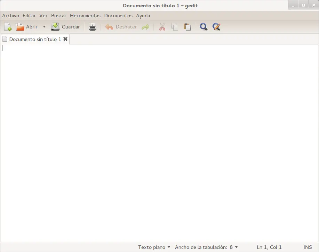
Task: Click the print icon in toolbar
Action: tap(93, 27)
